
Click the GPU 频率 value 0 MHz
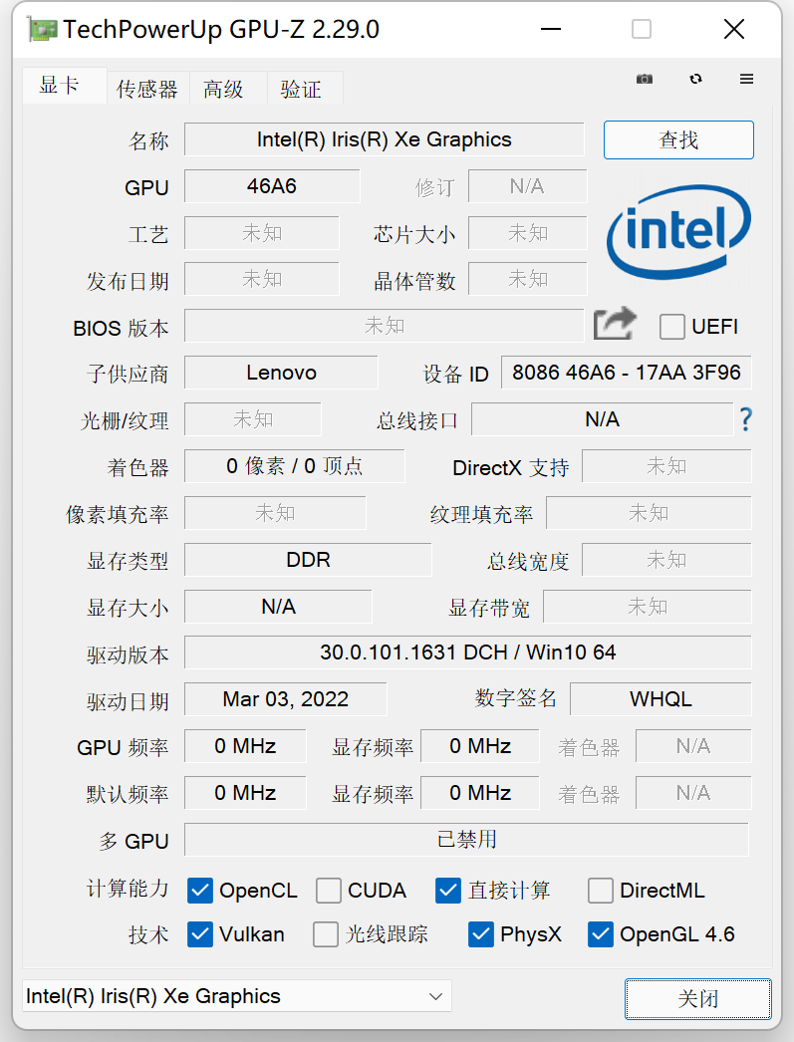[245, 746]
